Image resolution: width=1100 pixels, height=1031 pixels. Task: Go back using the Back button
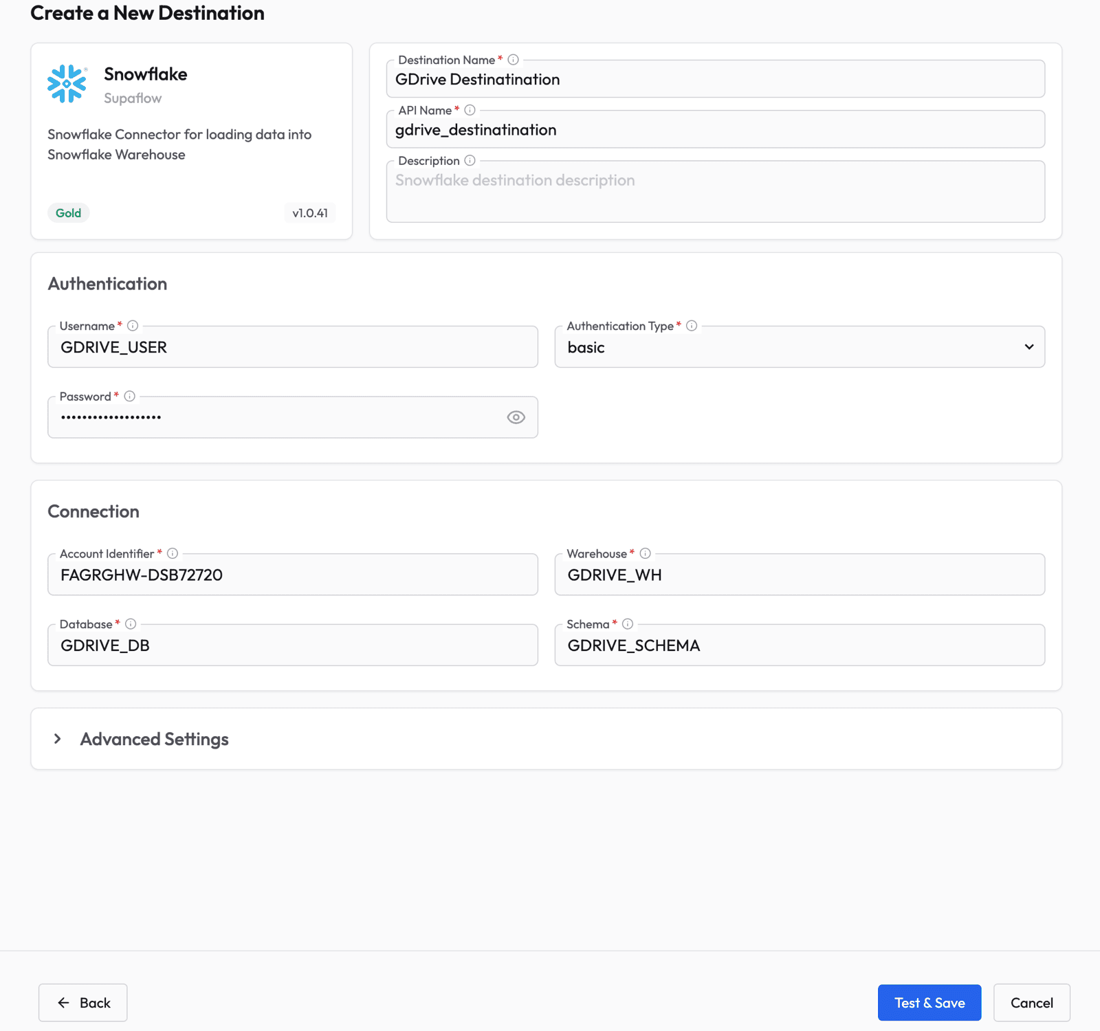[x=82, y=1003]
